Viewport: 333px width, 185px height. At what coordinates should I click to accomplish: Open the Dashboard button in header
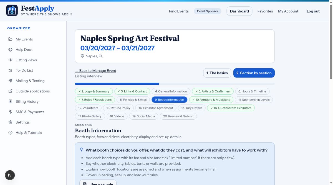(239, 11)
